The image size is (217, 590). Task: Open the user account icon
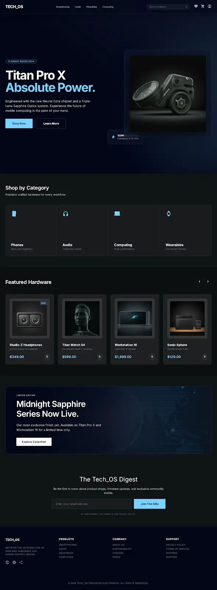209,6
